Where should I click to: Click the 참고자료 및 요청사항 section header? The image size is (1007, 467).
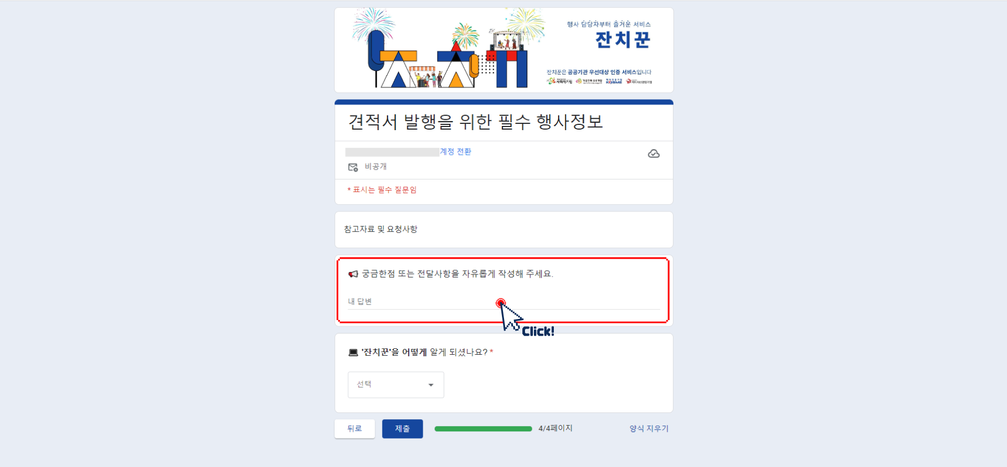381,229
